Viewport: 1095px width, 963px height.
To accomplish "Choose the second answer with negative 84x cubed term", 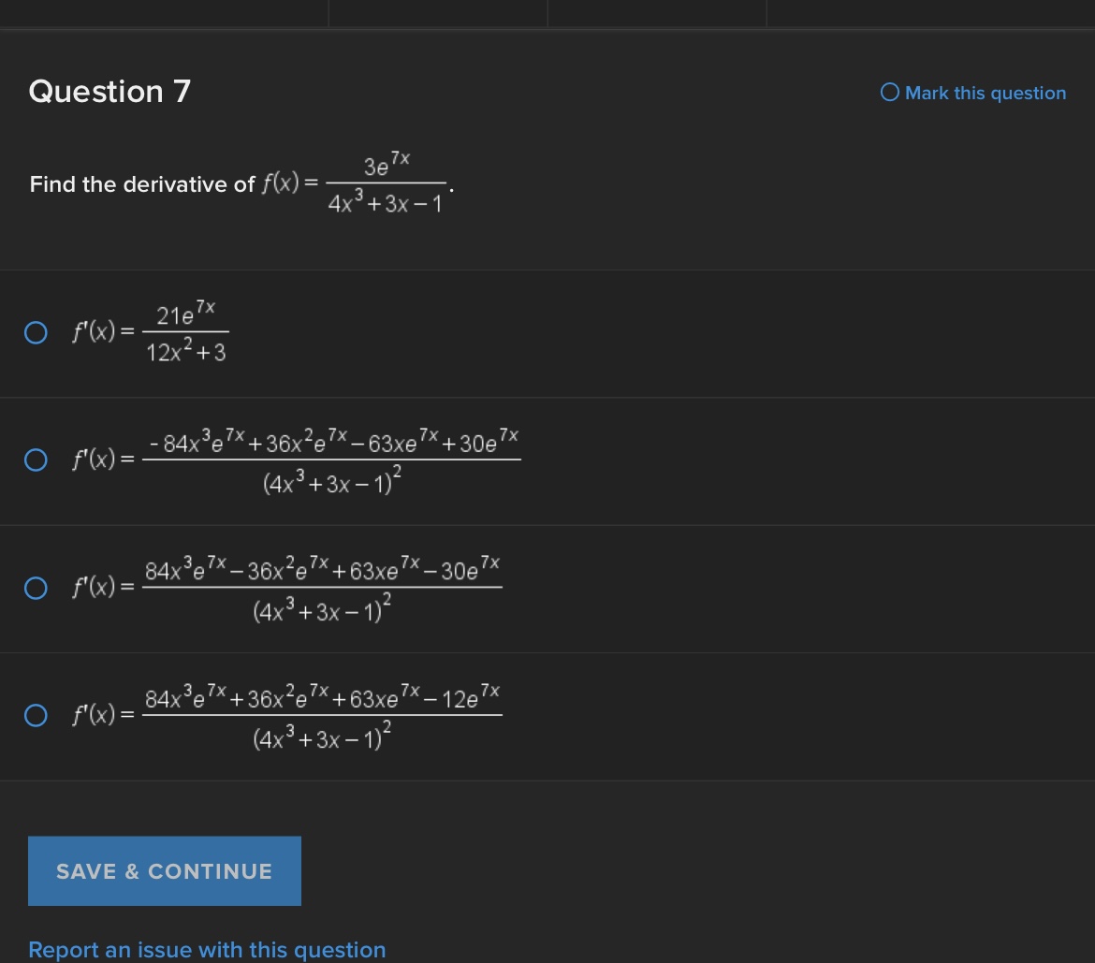I will click(x=36, y=459).
